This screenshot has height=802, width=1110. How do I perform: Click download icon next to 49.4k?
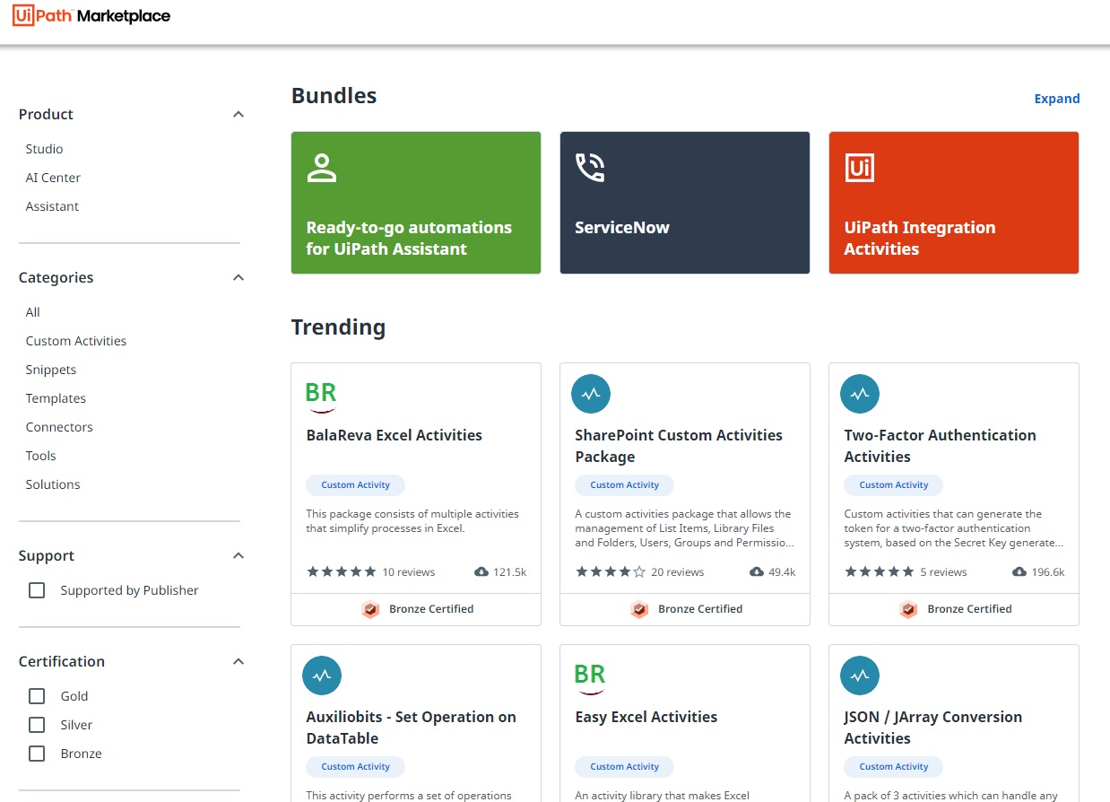[757, 572]
